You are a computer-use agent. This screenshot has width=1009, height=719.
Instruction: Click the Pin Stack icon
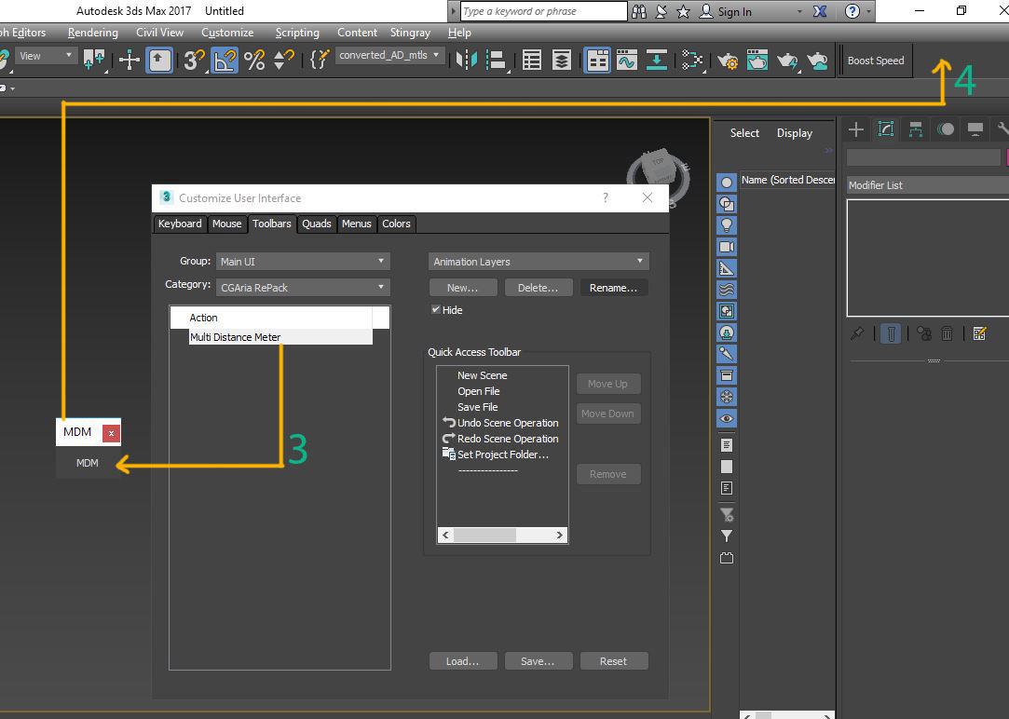click(x=857, y=333)
